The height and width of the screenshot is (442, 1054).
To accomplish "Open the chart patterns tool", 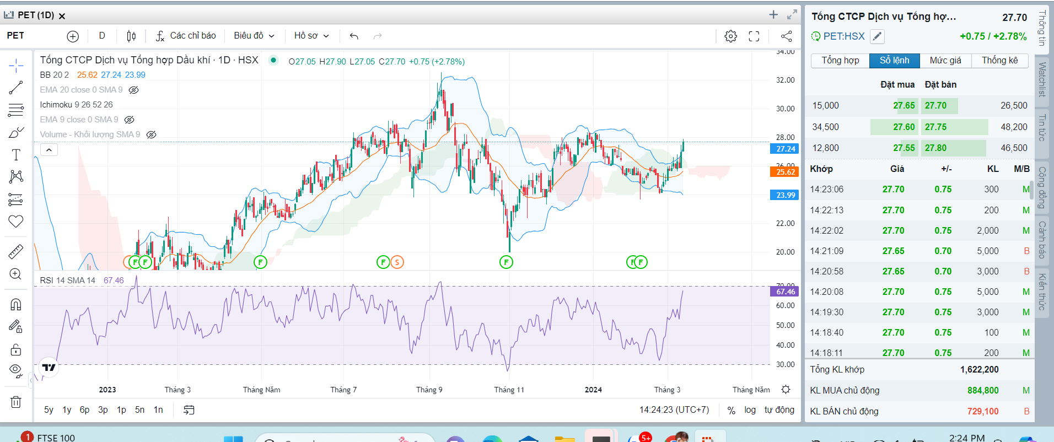I will coord(16,176).
